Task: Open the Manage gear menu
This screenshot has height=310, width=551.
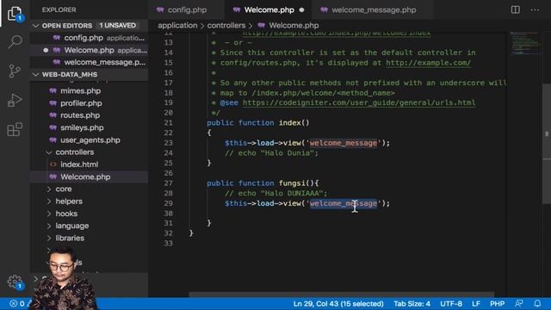Action: click(15, 282)
